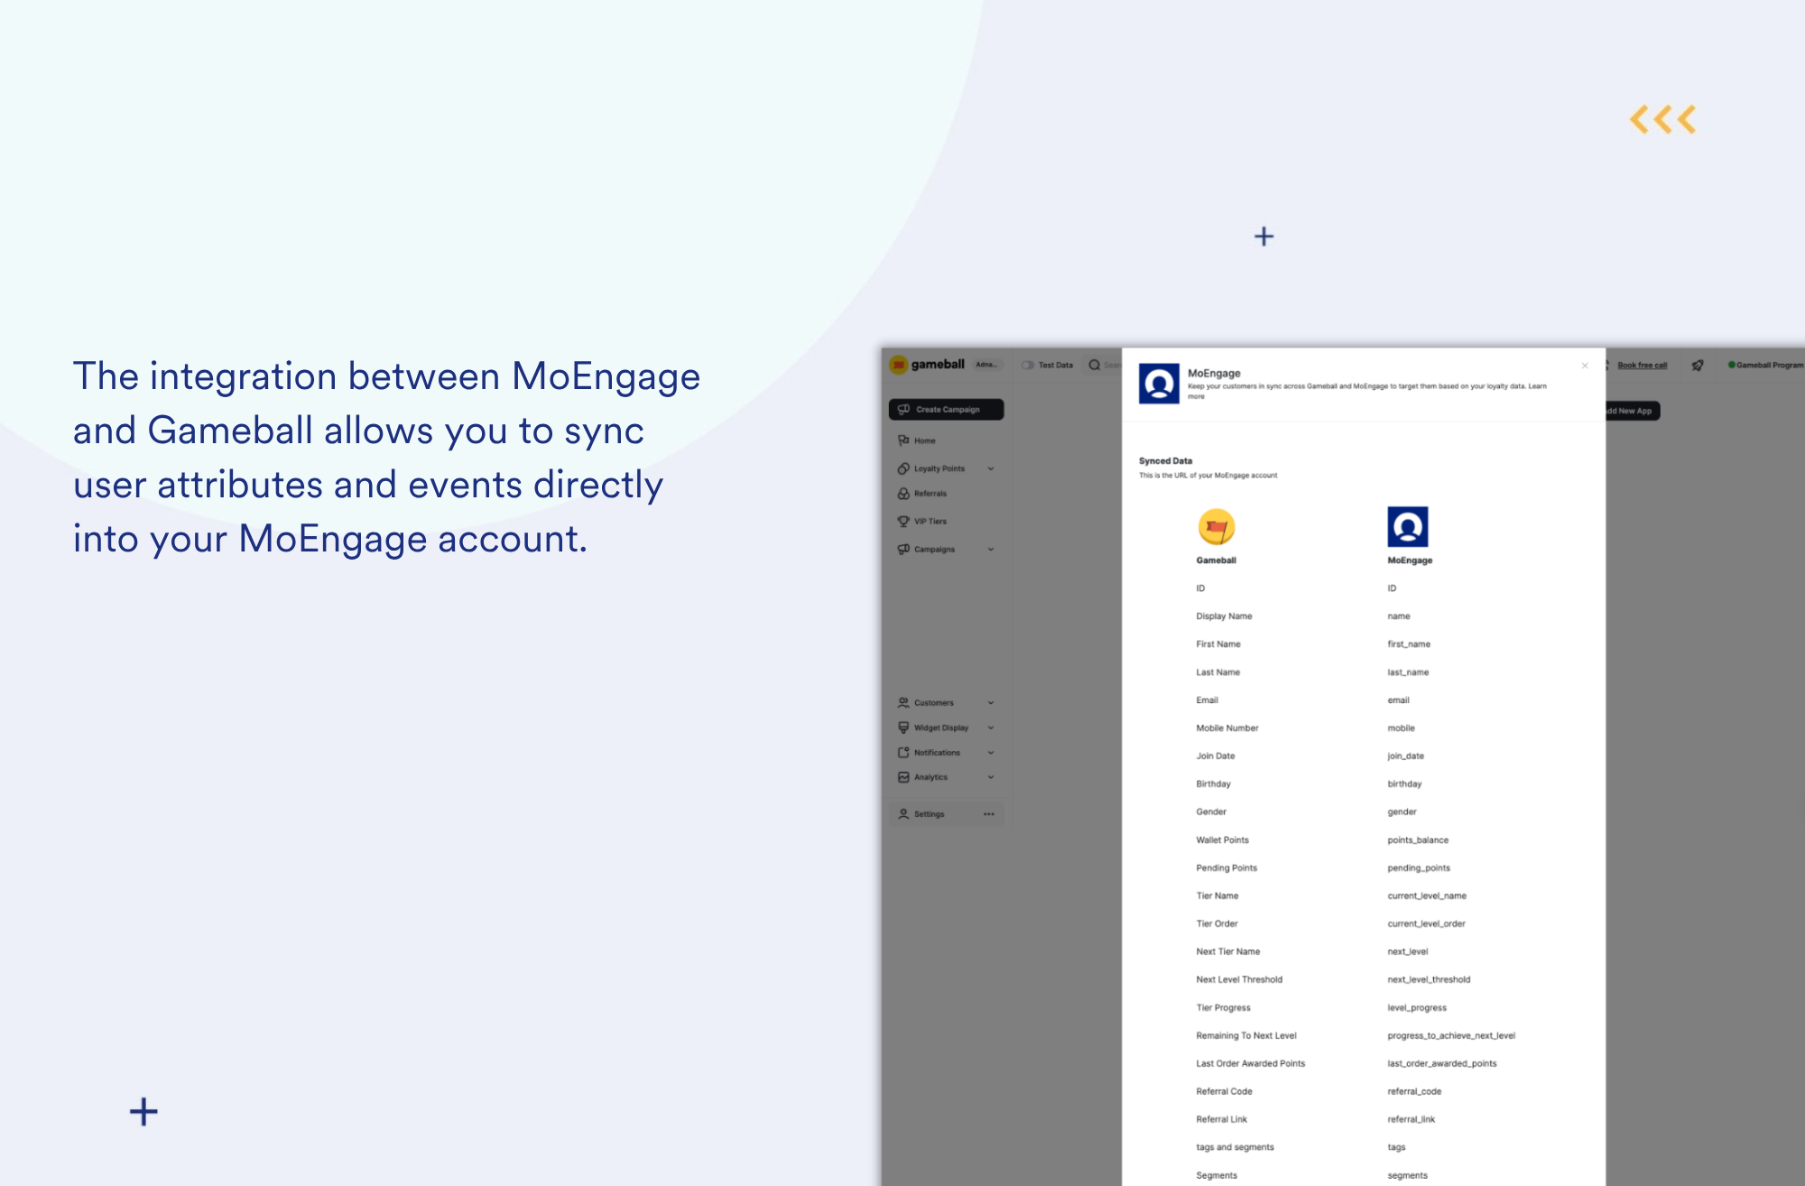
Task: Click the lowercase gender attribute
Action: coord(1402,812)
